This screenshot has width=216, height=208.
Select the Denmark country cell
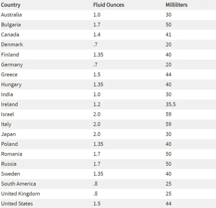12,44
